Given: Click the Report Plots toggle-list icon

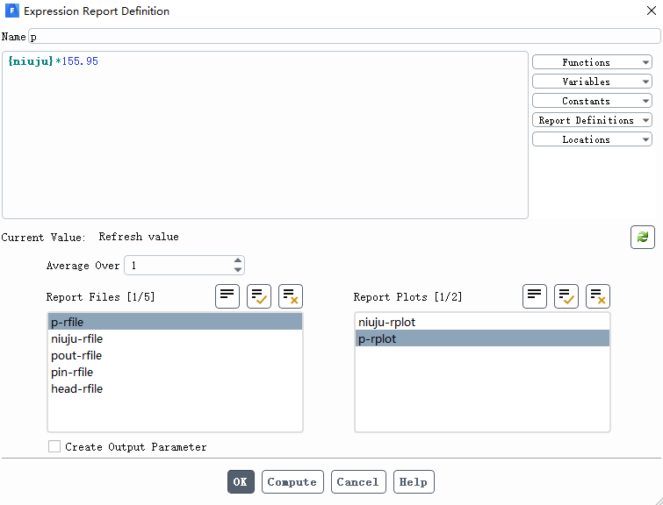Looking at the screenshot, I should click(535, 296).
